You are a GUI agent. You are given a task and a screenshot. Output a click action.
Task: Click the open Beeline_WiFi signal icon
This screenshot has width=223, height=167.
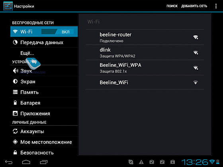(x=196, y=83)
